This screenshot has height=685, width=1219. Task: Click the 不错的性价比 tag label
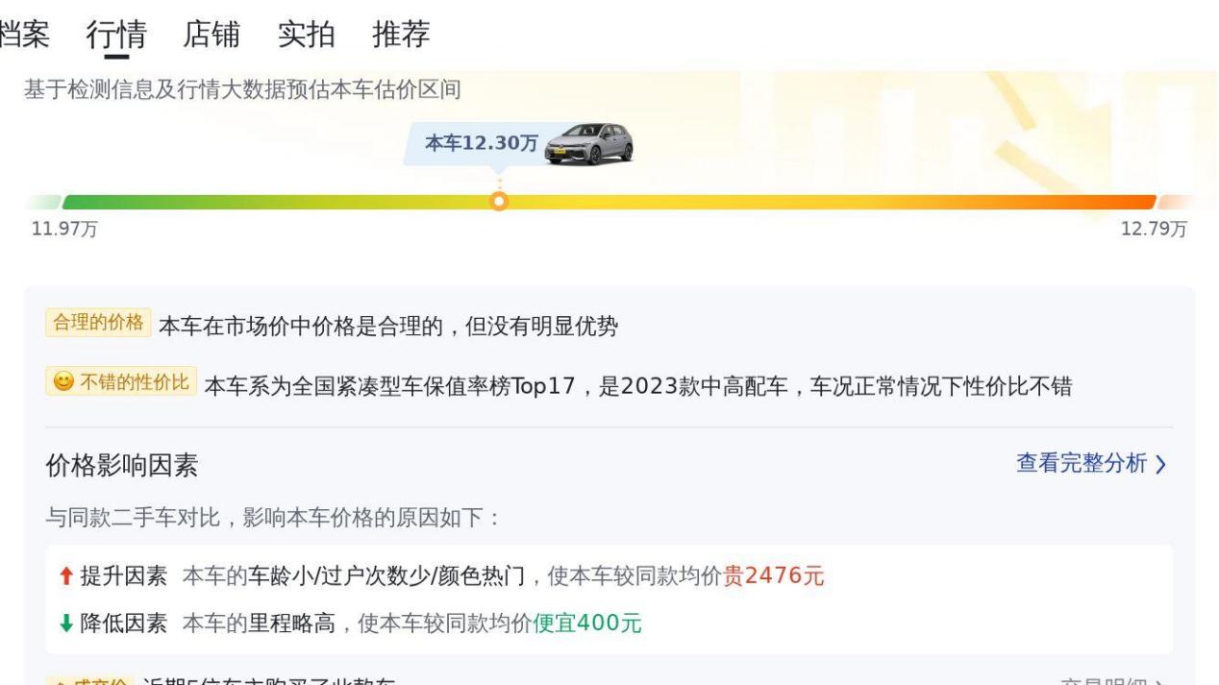134,382
